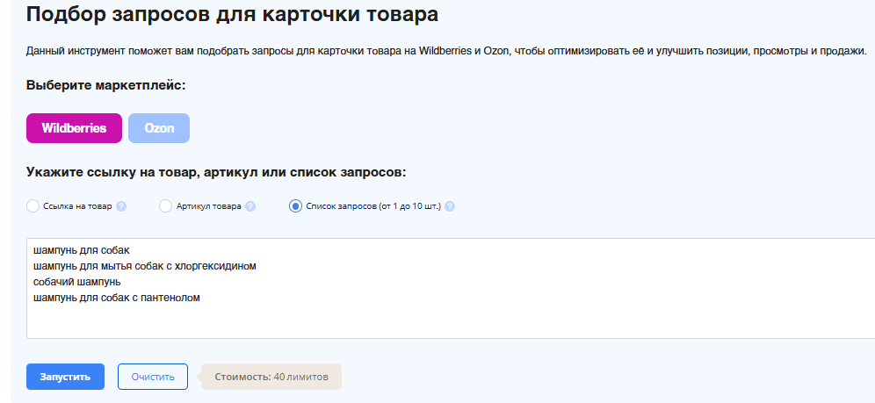Click the Очистить button

(x=153, y=377)
